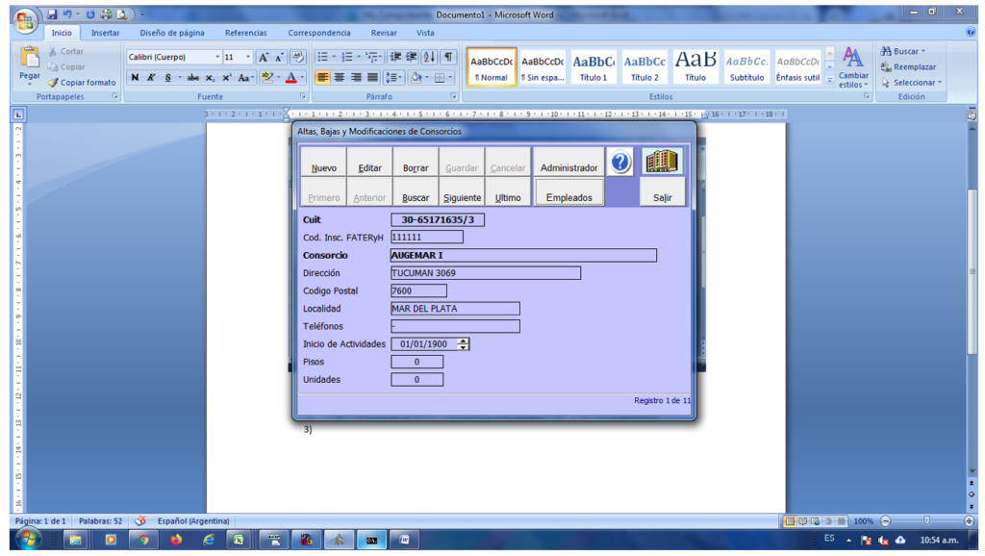Viewport: 985px width, 556px height.
Task: Toggle bold formatting (N) in Fuente group
Action: [x=136, y=78]
